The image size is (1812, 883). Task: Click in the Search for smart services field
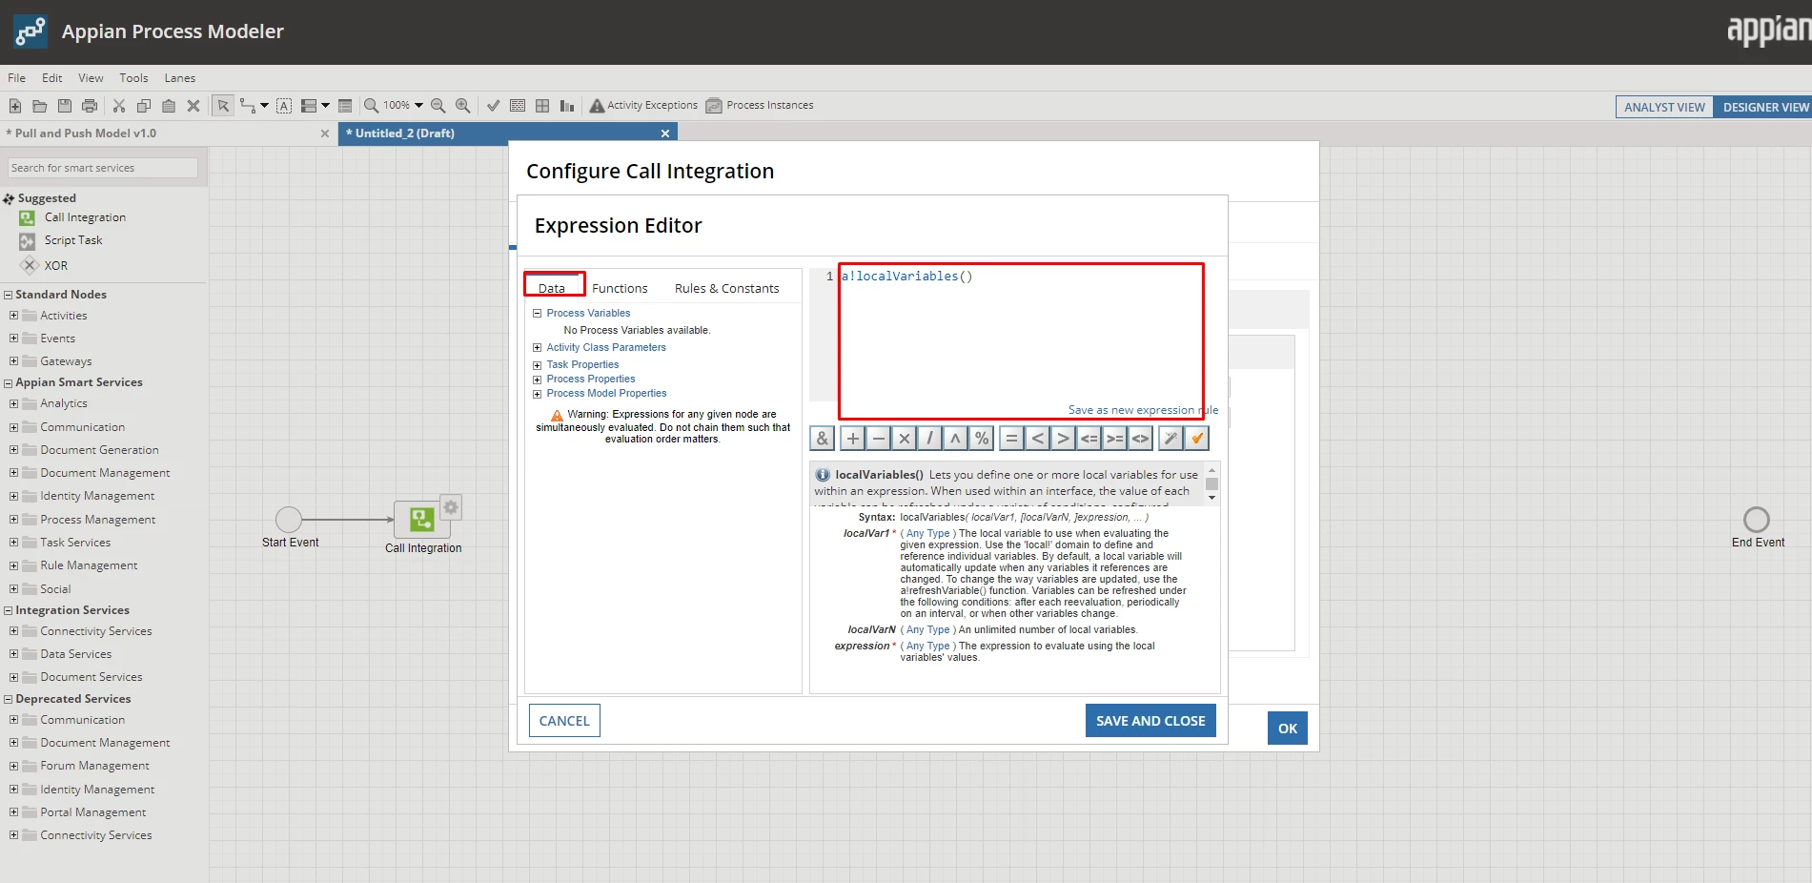(x=103, y=168)
